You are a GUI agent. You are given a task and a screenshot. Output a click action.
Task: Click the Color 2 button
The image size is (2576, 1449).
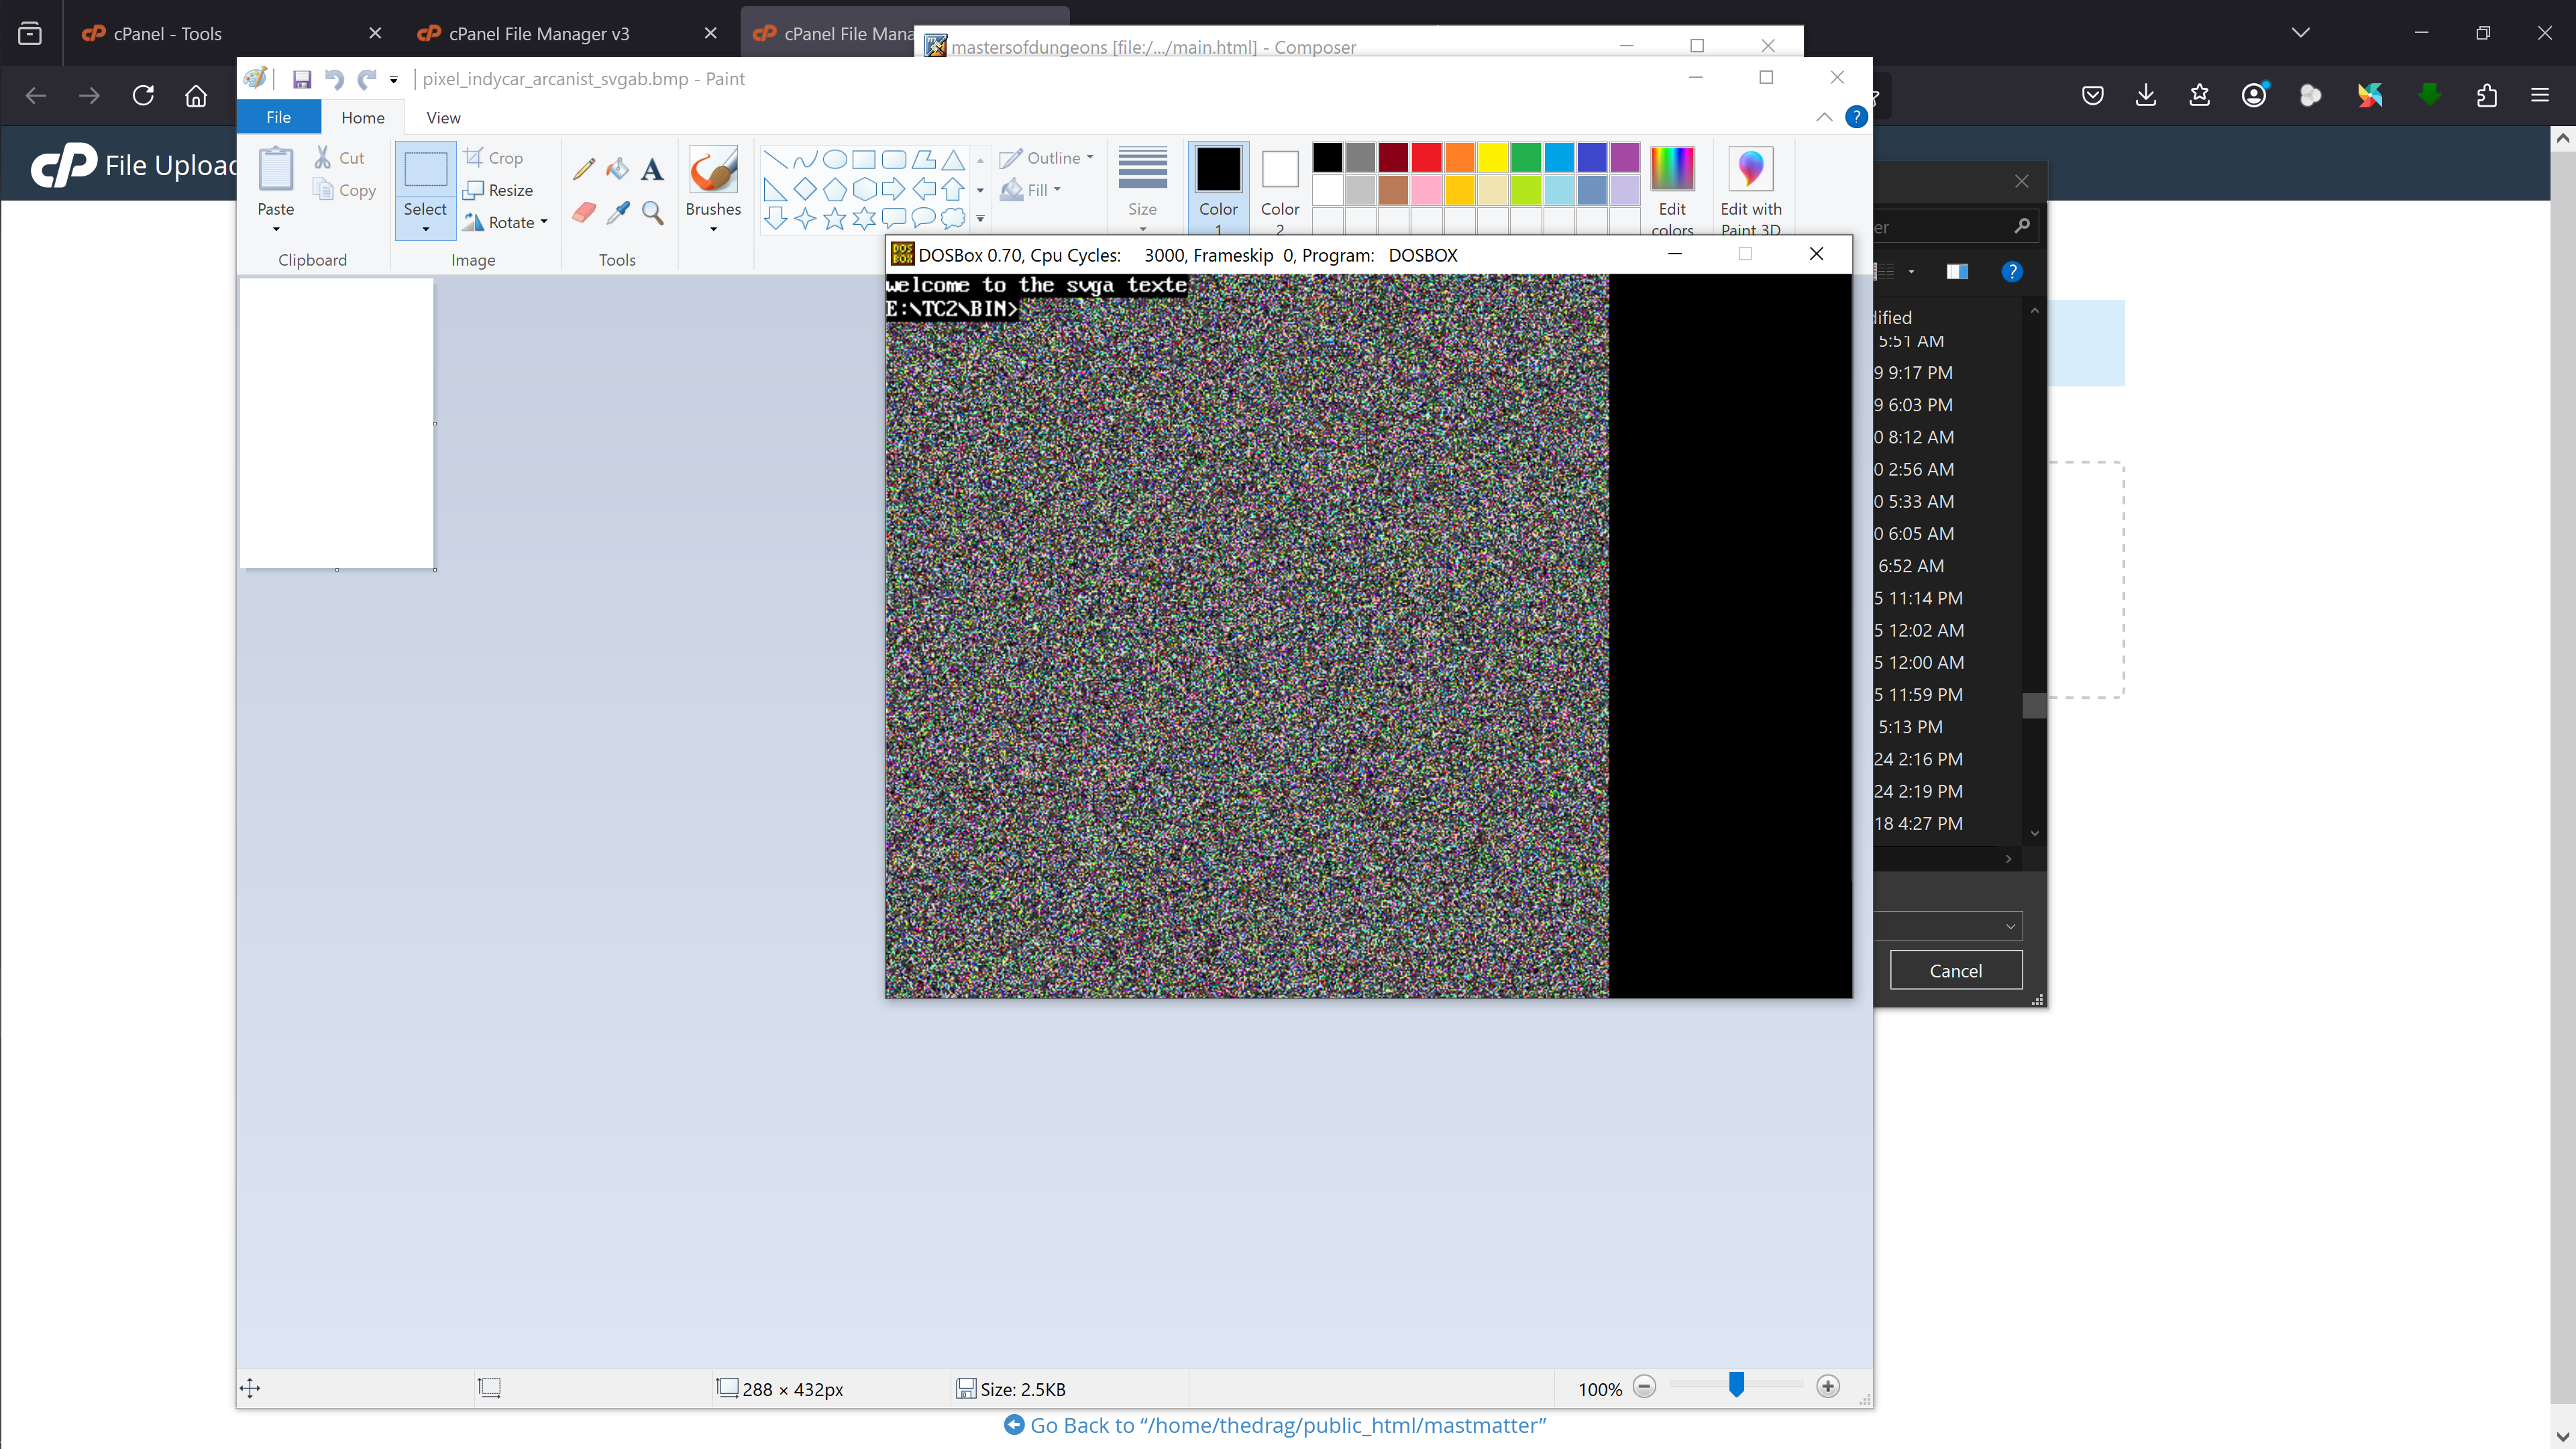(1279, 188)
